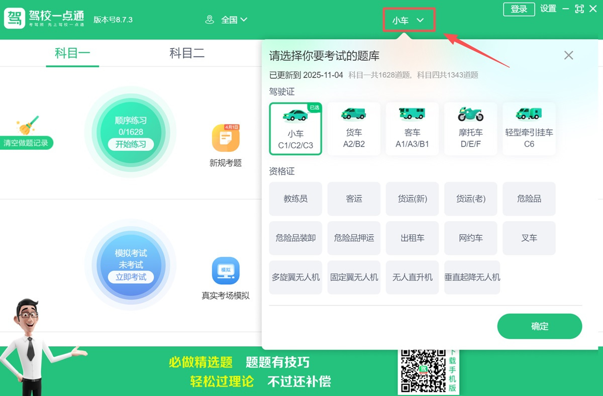Select the 货车 A2/B2 question bank
The height and width of the screenshot is (396, 603).
point(354,128)
